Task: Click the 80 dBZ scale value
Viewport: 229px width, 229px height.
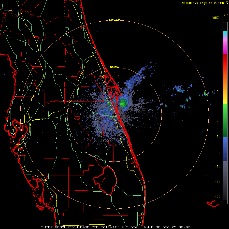Action: (x=219, y=31)
